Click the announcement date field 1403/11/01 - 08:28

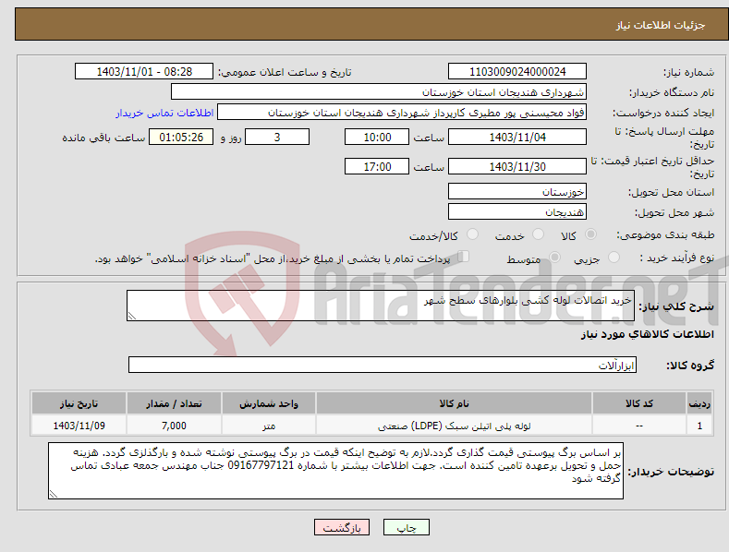tap(143, 72)
